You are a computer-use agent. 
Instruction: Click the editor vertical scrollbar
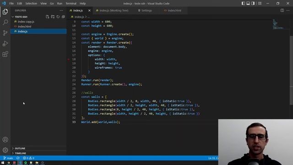(x=291, y=70)
